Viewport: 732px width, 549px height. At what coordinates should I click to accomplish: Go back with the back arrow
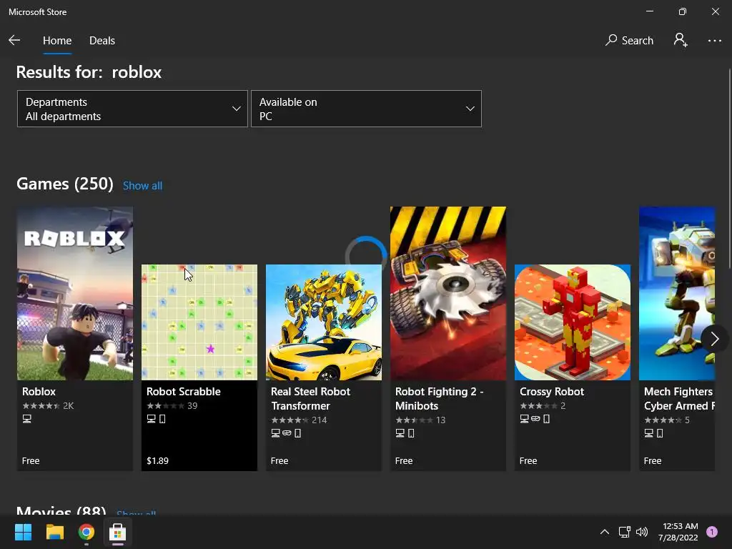click(14, 40)
